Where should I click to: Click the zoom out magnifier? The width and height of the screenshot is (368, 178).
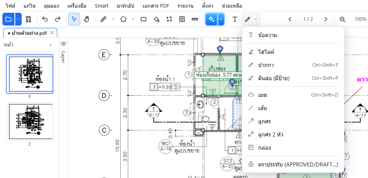342,19
